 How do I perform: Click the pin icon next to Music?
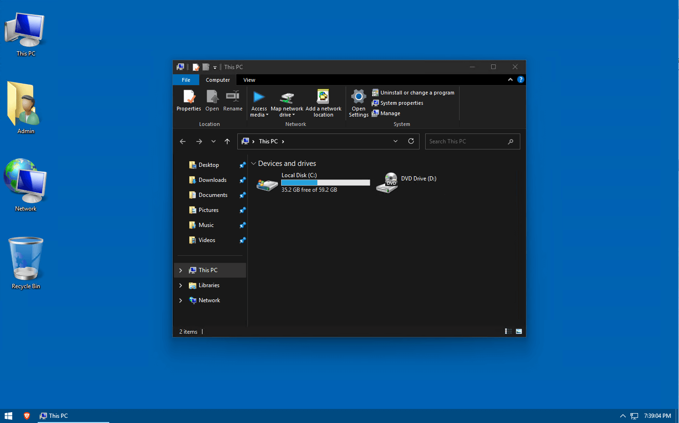242,225
